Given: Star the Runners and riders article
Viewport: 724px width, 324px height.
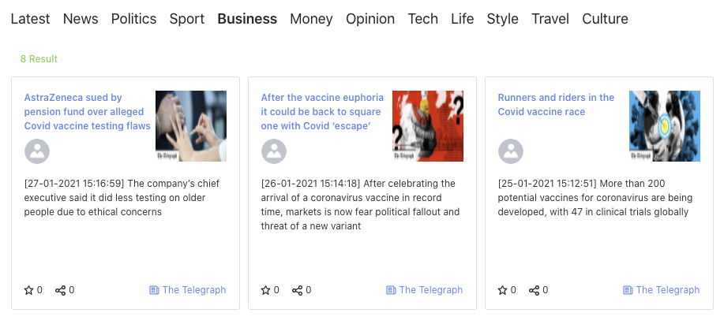Looking at the screenshot, I should coord(502,290).
